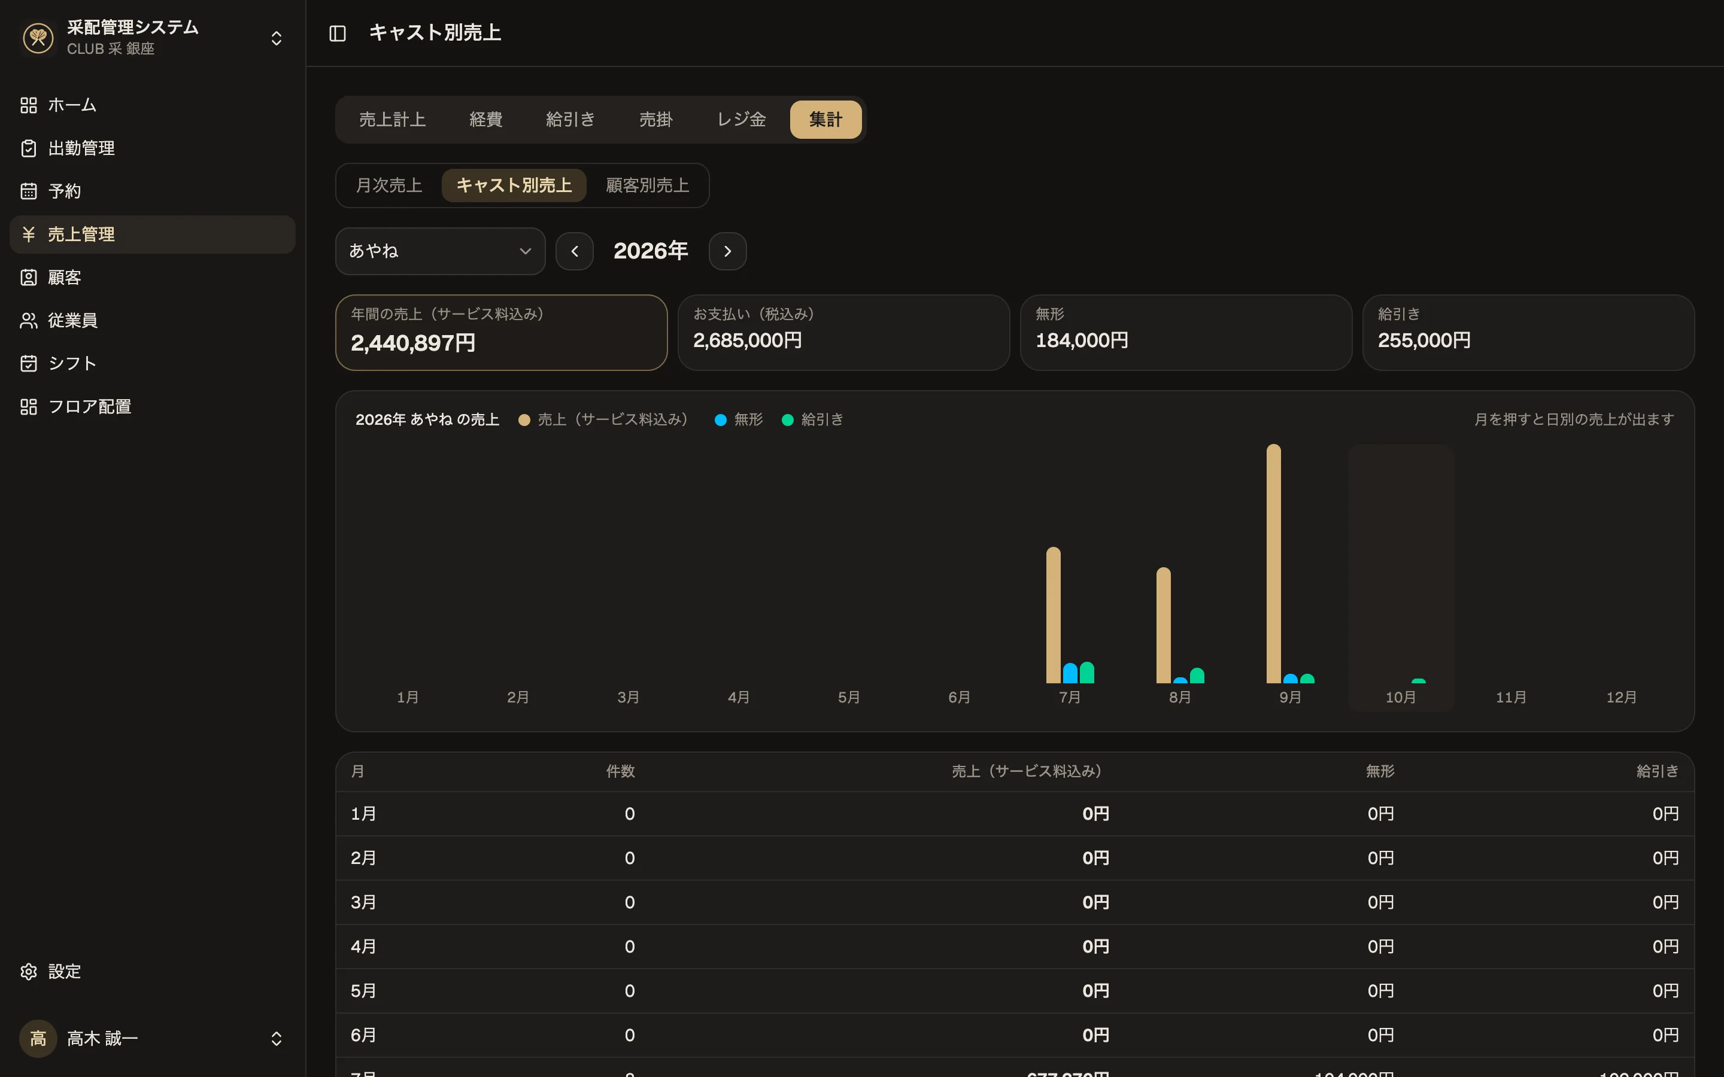
Task: Switch to the 顧客別売上 sub-tab
Action: pyautogui.click(x=647, y=185)
